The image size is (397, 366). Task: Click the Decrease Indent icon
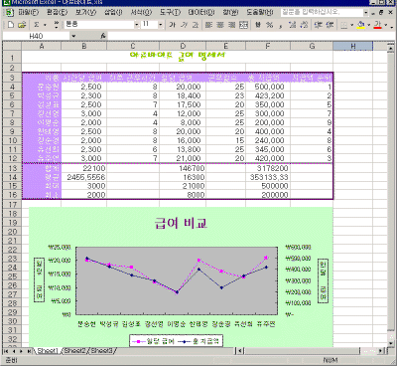pos(318,25)
